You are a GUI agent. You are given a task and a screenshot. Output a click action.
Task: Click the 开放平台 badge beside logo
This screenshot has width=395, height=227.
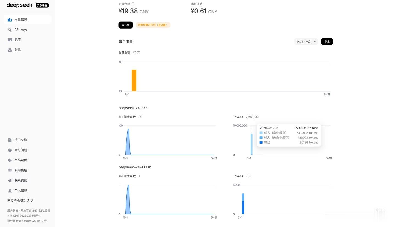click(42, 5)
